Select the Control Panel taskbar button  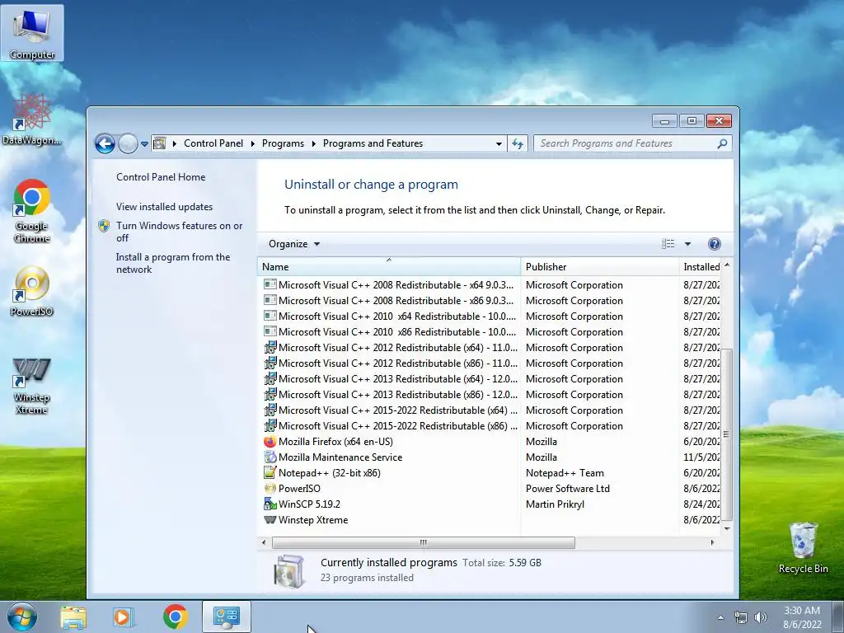[x=227, y=617]
